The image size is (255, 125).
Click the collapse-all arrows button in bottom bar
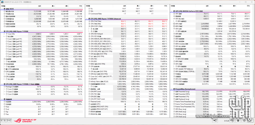tap(9, 121)
